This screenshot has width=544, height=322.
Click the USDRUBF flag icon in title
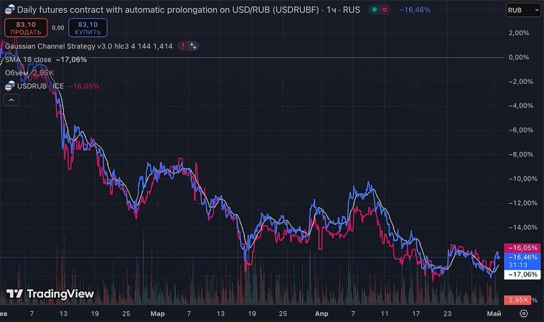pyautogui.click(x=9, y=10)
